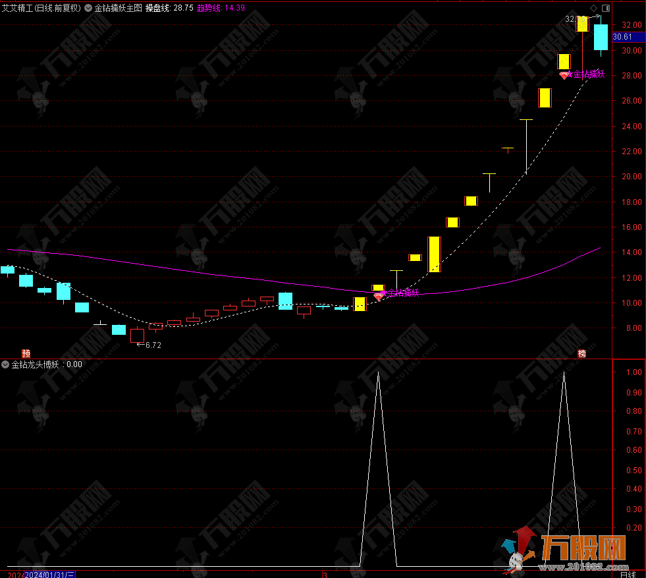Viewport: 646px width, 578px height.
Task: Select the stock title 艾艾精工(日线.前复权)
Action: 41,8
